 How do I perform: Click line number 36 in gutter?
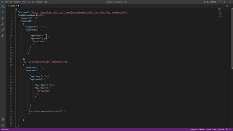[x=11, y=111]
